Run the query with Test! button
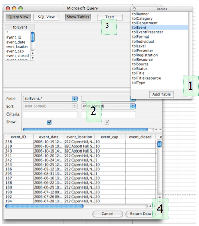This screenshot has height=226, width=199. pyautogui.click(x=110, y=17)
